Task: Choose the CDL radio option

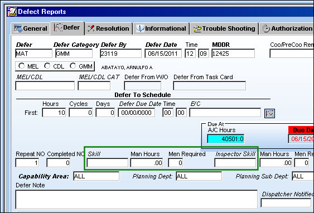Action: click(x=47, y=66)
